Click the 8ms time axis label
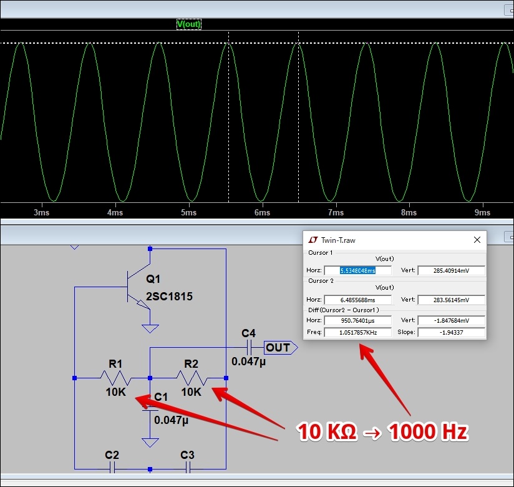 pyautogui.click(x=409, y=213)
